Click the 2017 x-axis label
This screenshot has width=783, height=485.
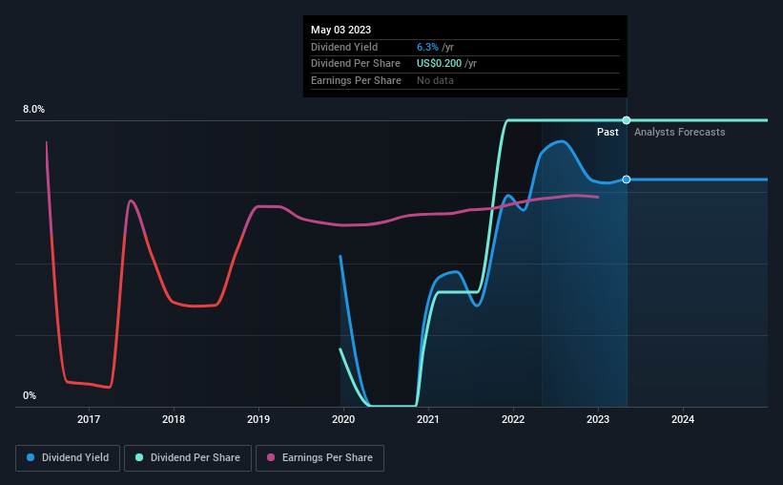pos(89,419)
